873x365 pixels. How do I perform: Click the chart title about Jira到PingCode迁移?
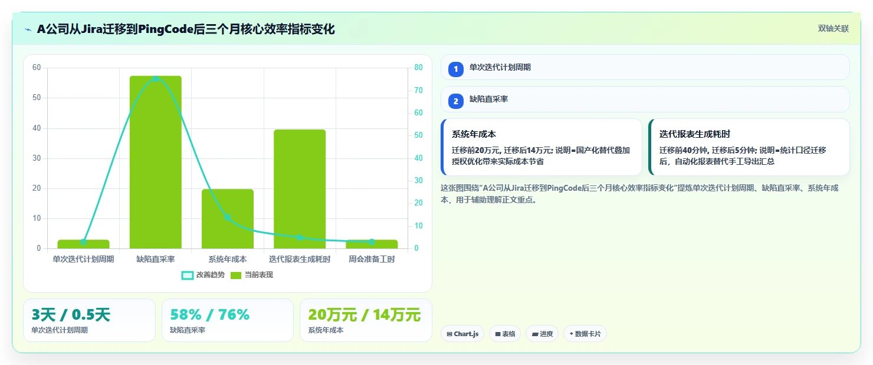click(x=186, y=29)
